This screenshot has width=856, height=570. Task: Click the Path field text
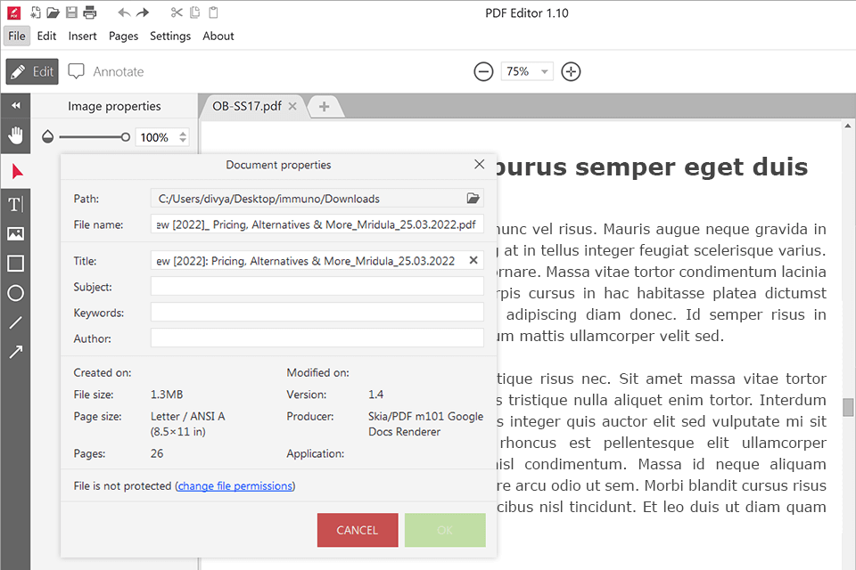[x=269, y=199]
